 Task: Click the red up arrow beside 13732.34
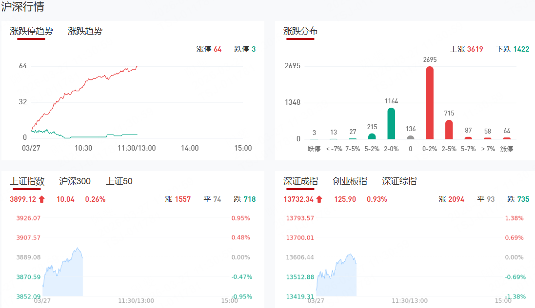[319, 199]
